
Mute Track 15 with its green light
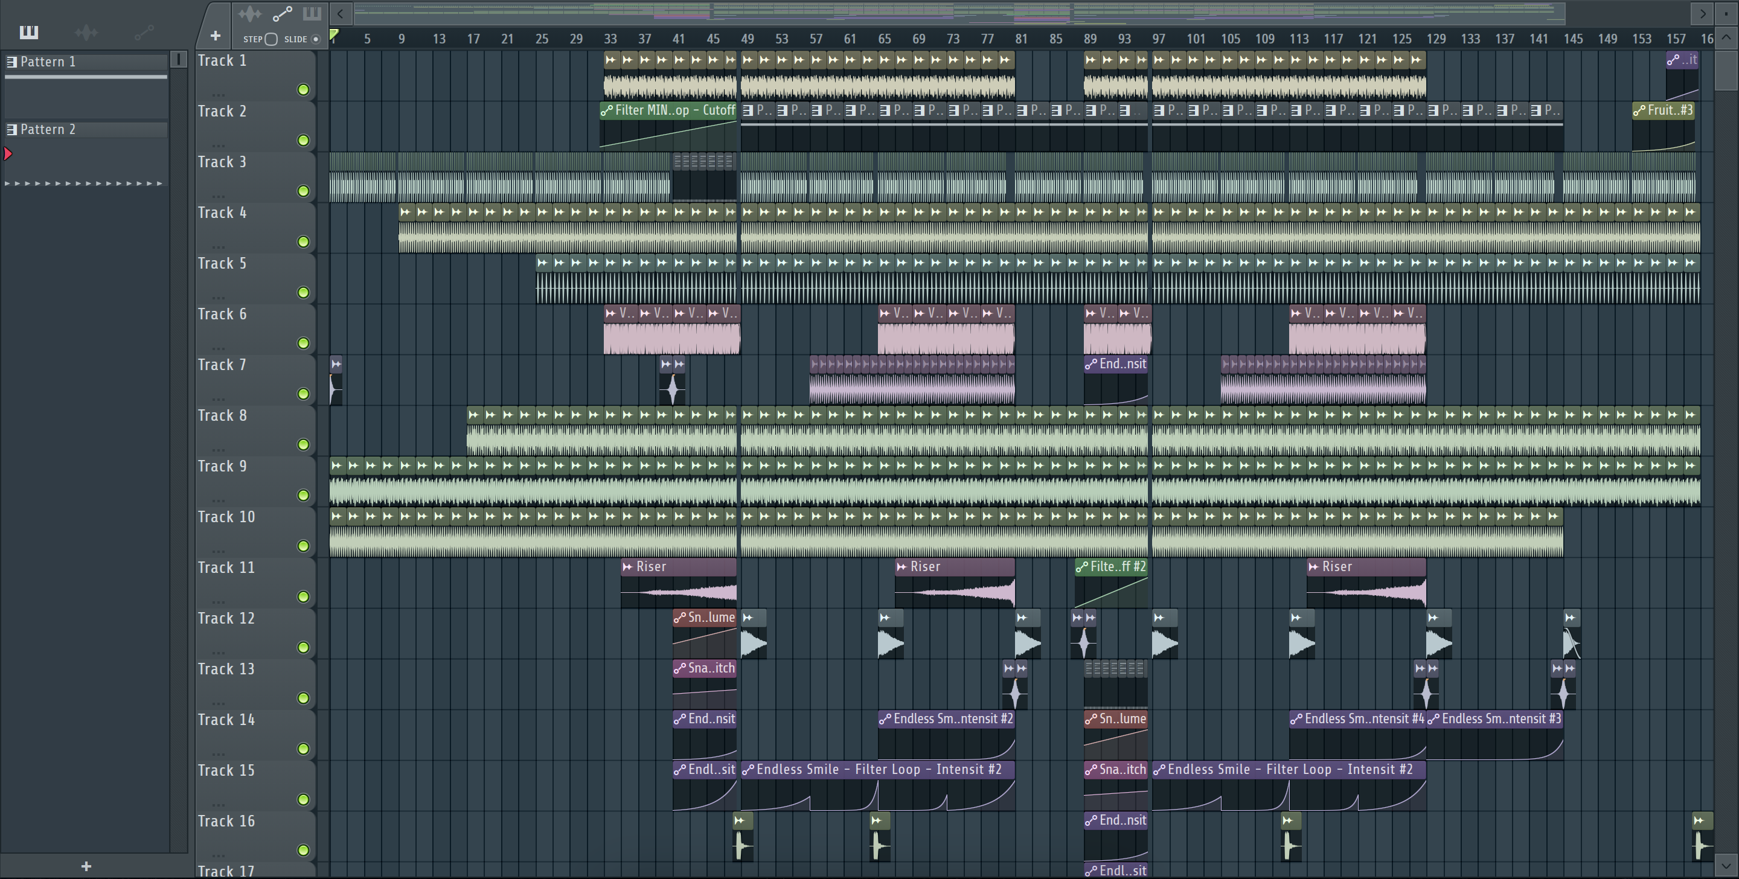304,799
